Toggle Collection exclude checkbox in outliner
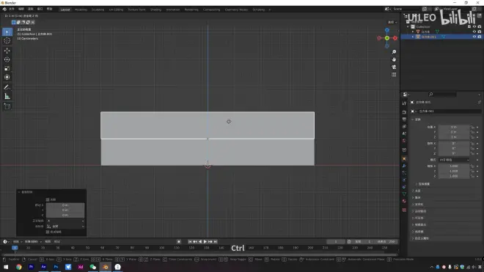The width and height of the screenshot is (484, 272). pos(469,27)
